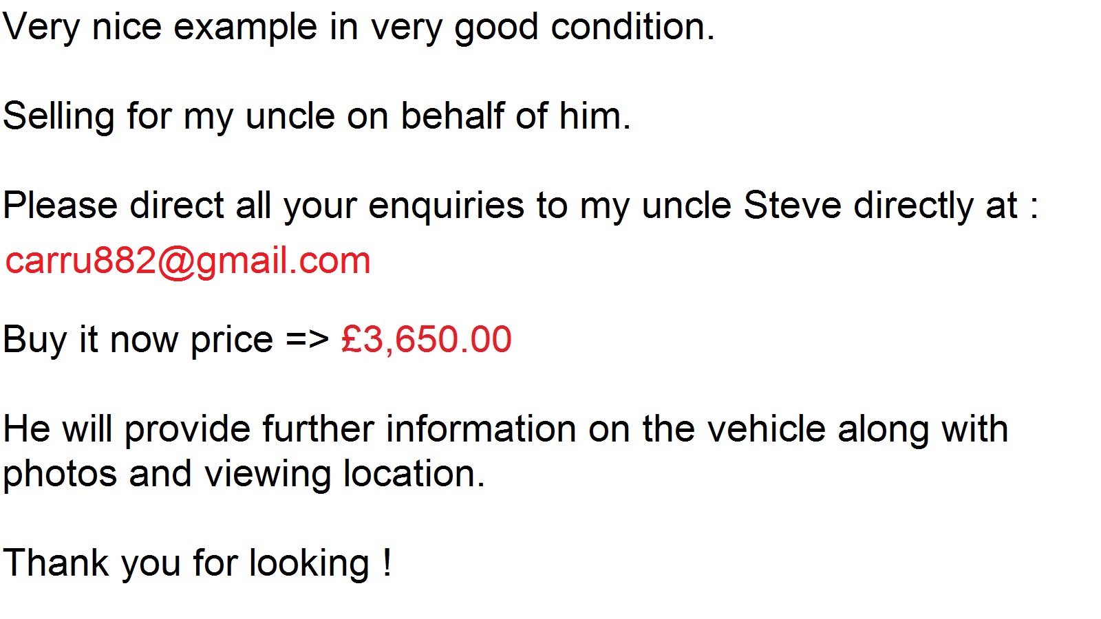Click the carru882@gmail.com email address
1101x619 pixels.
(188, 262)
